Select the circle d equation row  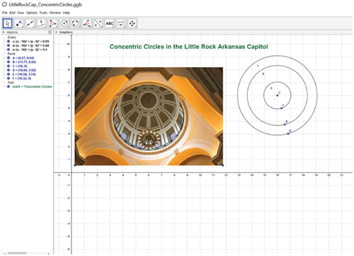click(x=31, y=45)
